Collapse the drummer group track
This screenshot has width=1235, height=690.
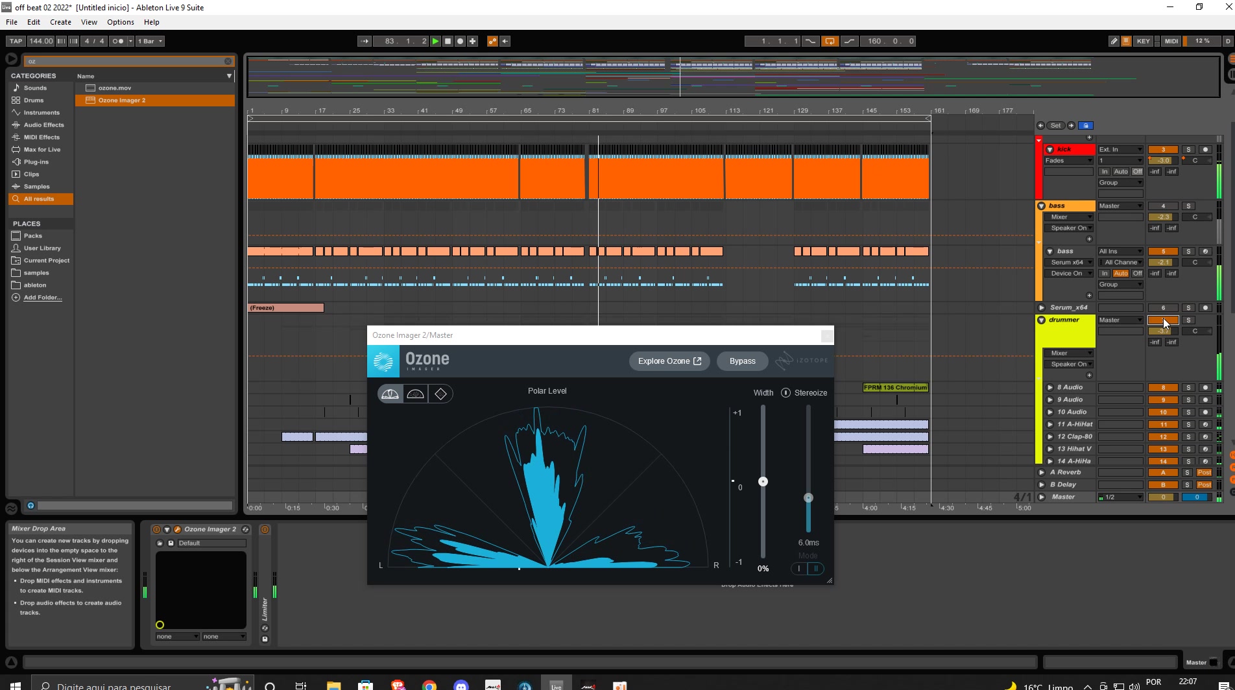coord(1042,320)
